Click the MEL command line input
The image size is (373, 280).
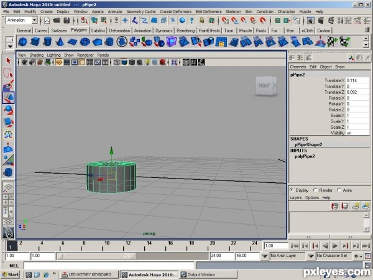109,266
